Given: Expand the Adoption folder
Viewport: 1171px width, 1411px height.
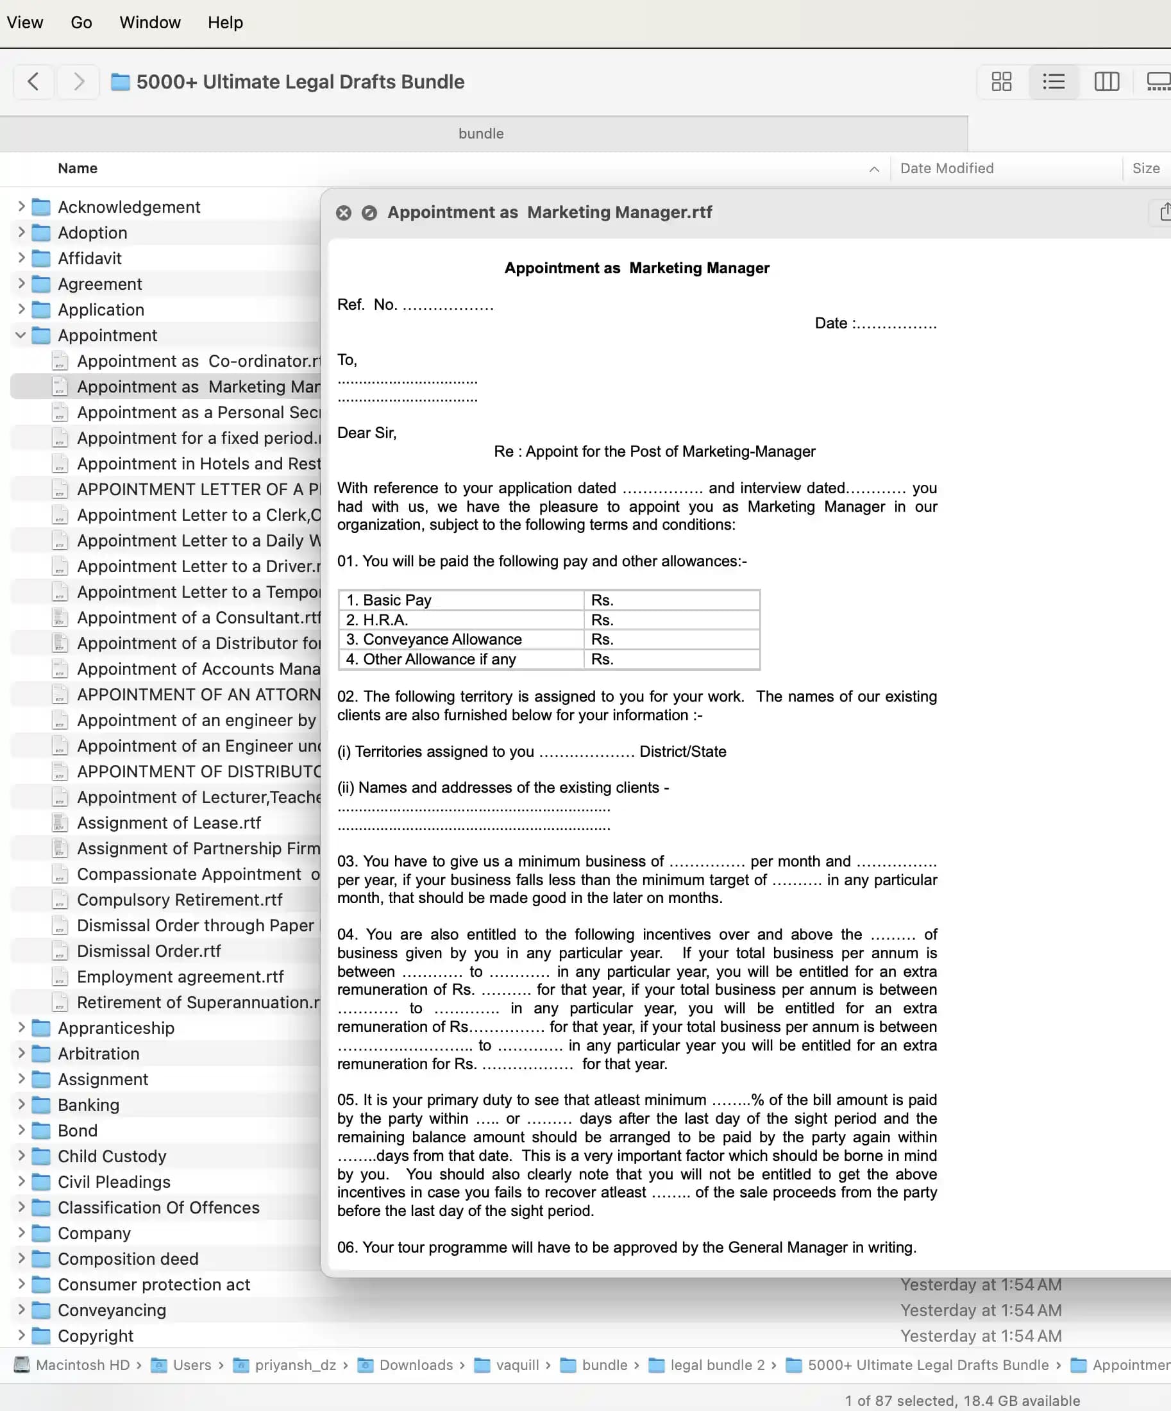Looking at the screenshot, I should pyautogui.click(x=21, y=232).
